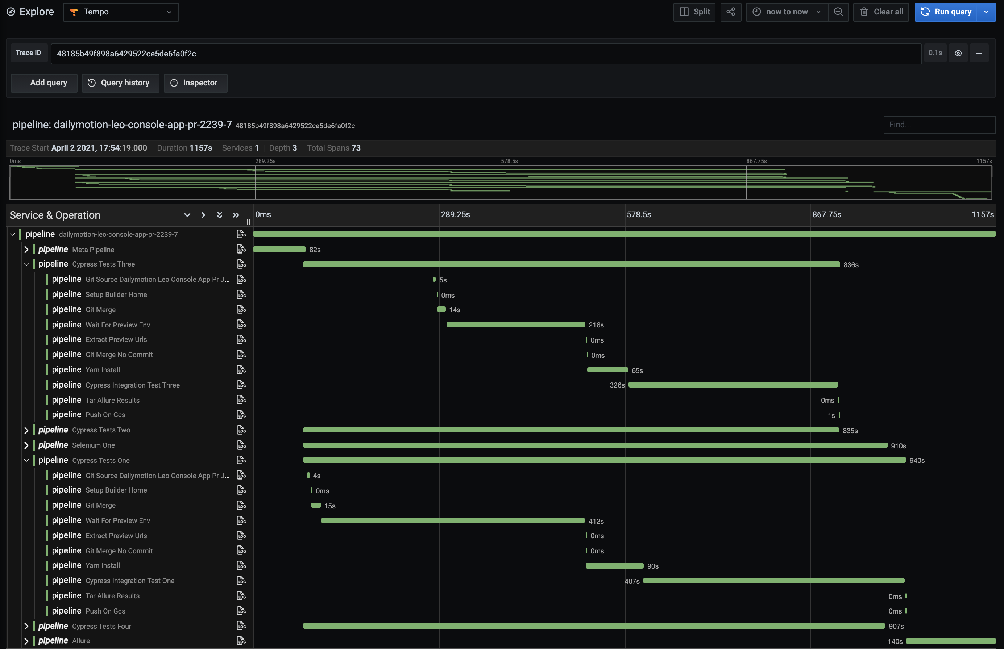This screenshot has height=649, width=1004.
Task: Expand the Cypress Tests Two span
Action: click(26, 430)
